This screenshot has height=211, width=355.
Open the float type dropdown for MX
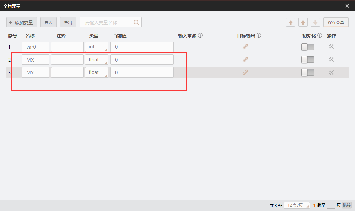pyautogui.click(x=97, y=60)
